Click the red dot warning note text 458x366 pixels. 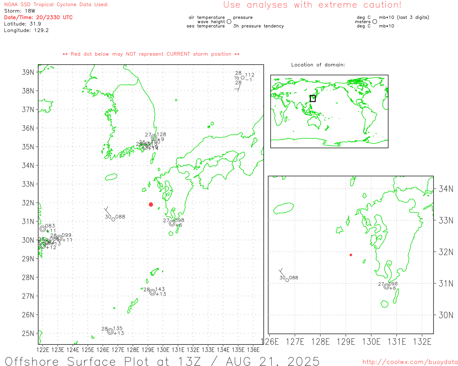pyautogui.click(x=151, y=54)
